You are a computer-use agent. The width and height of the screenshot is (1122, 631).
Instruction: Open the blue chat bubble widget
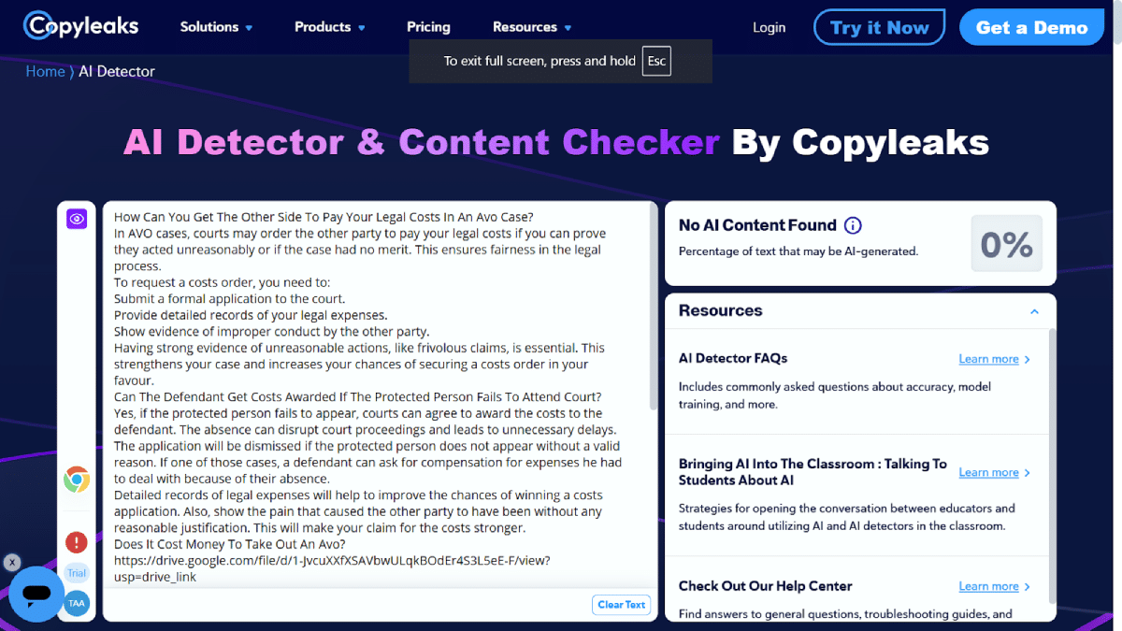(36, 594)
